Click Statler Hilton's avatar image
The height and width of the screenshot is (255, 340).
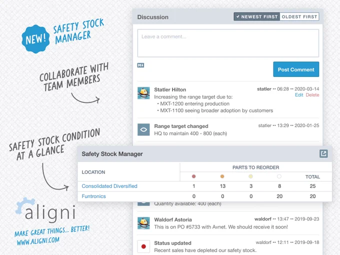click(x=143, y=93)
